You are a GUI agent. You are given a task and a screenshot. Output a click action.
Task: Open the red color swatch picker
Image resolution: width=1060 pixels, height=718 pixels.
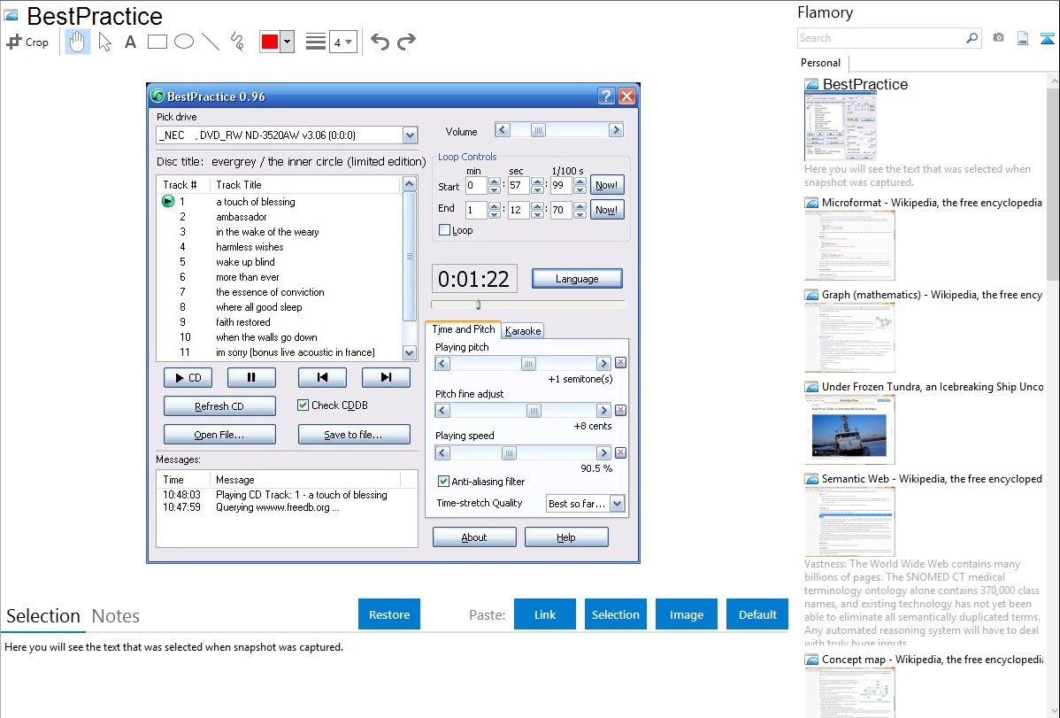(287, 42)
